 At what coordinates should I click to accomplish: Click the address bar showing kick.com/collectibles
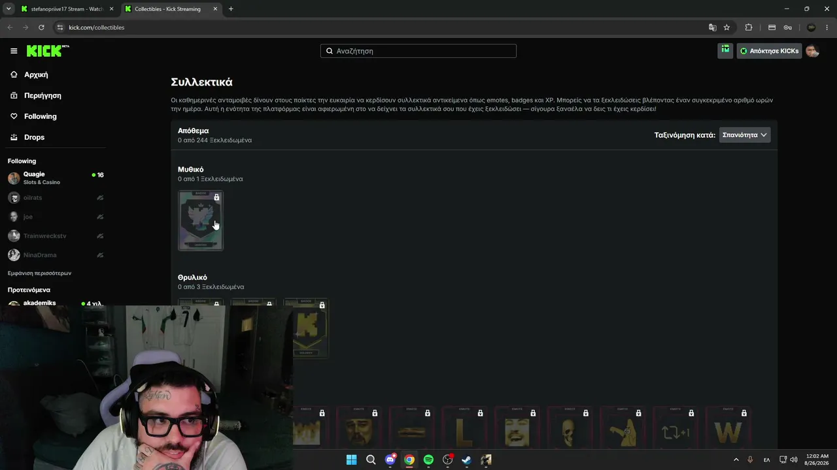pyautogui.click(x=379, y=27)
